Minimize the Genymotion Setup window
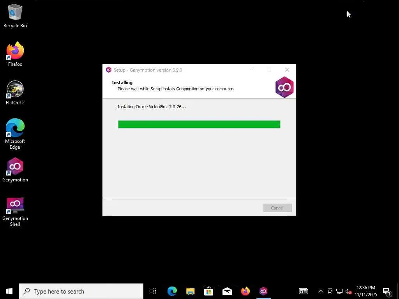399x299 pixels. [252, 70]
